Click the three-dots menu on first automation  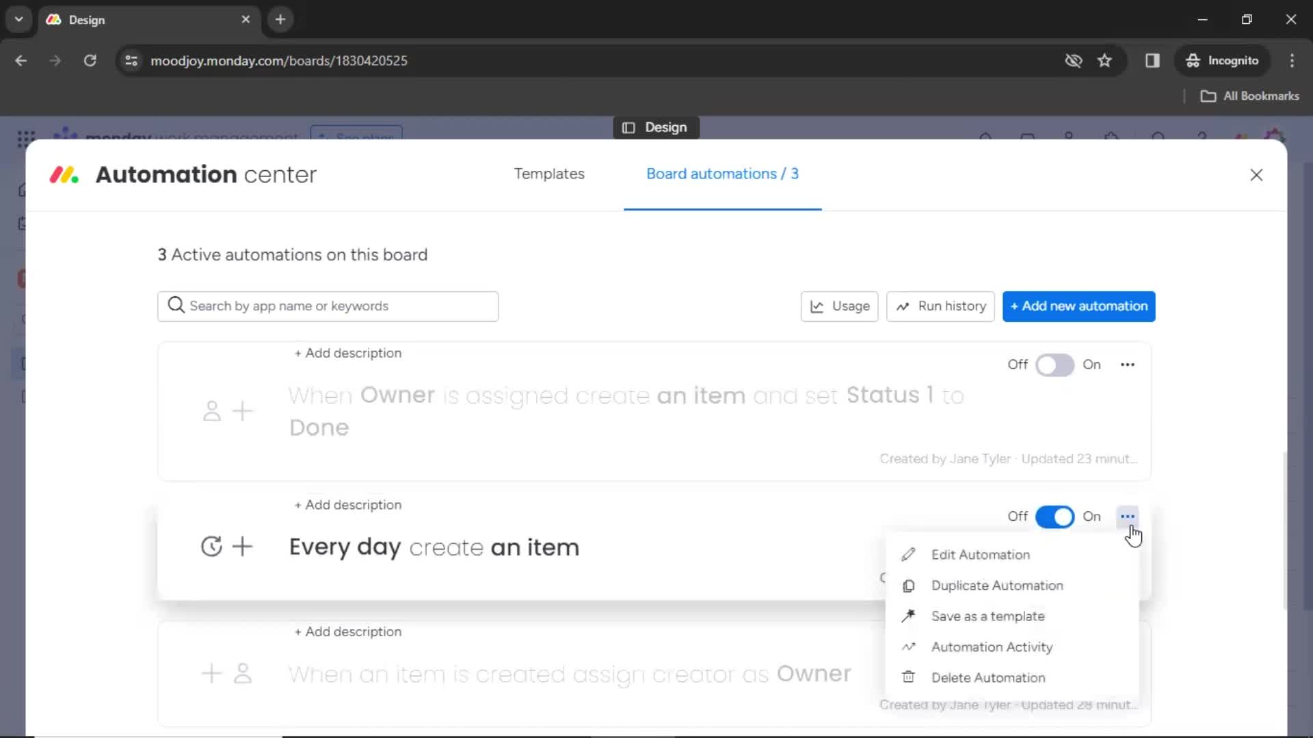pos(1127,364)
